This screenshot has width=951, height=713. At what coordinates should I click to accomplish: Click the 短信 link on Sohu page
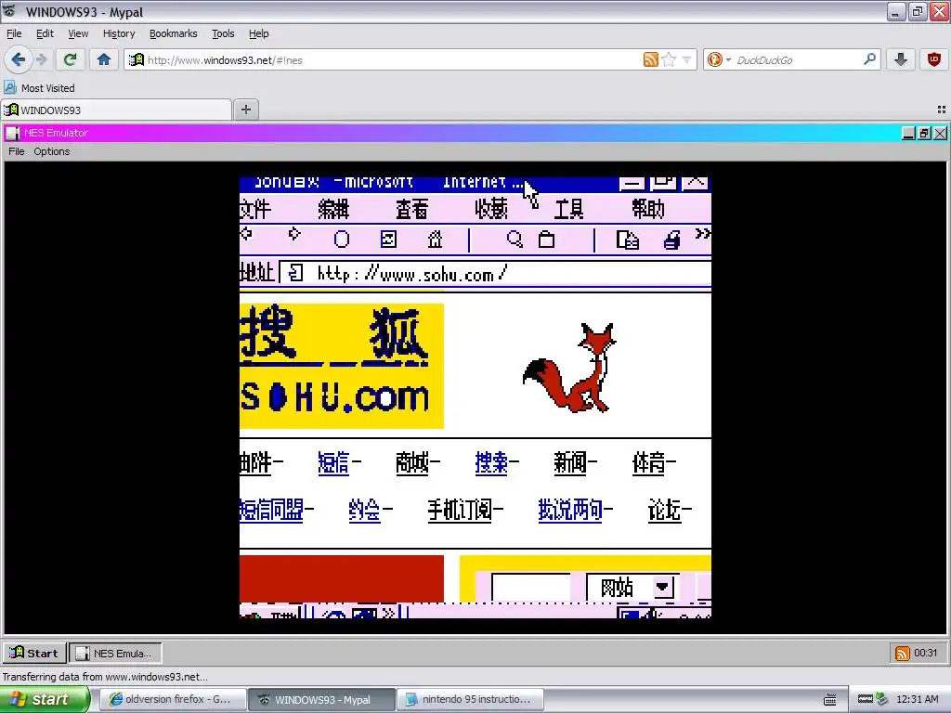point(333,462)
